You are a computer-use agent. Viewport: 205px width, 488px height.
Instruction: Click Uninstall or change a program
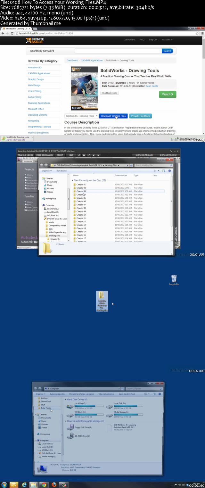pyautogui.click(x=82, y=394)
